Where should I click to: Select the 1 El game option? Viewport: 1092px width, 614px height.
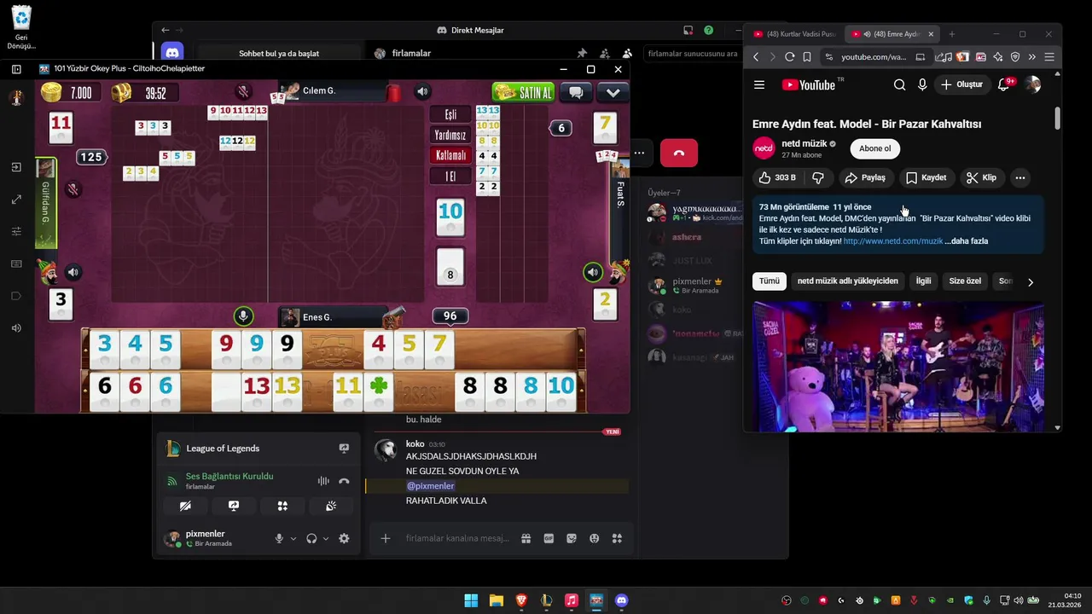[450, 177]
